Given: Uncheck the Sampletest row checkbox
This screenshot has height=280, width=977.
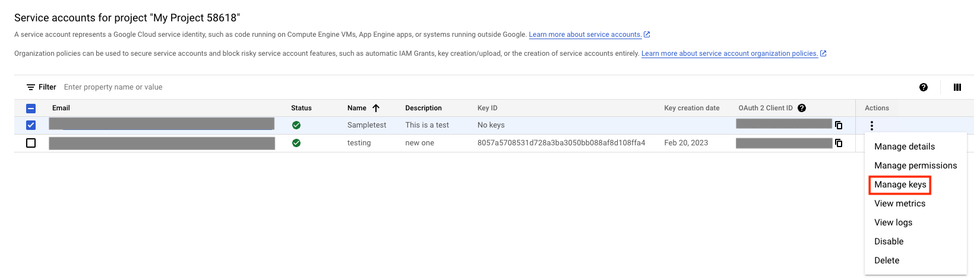Looking at the screenshot, I should coord(31,125).
